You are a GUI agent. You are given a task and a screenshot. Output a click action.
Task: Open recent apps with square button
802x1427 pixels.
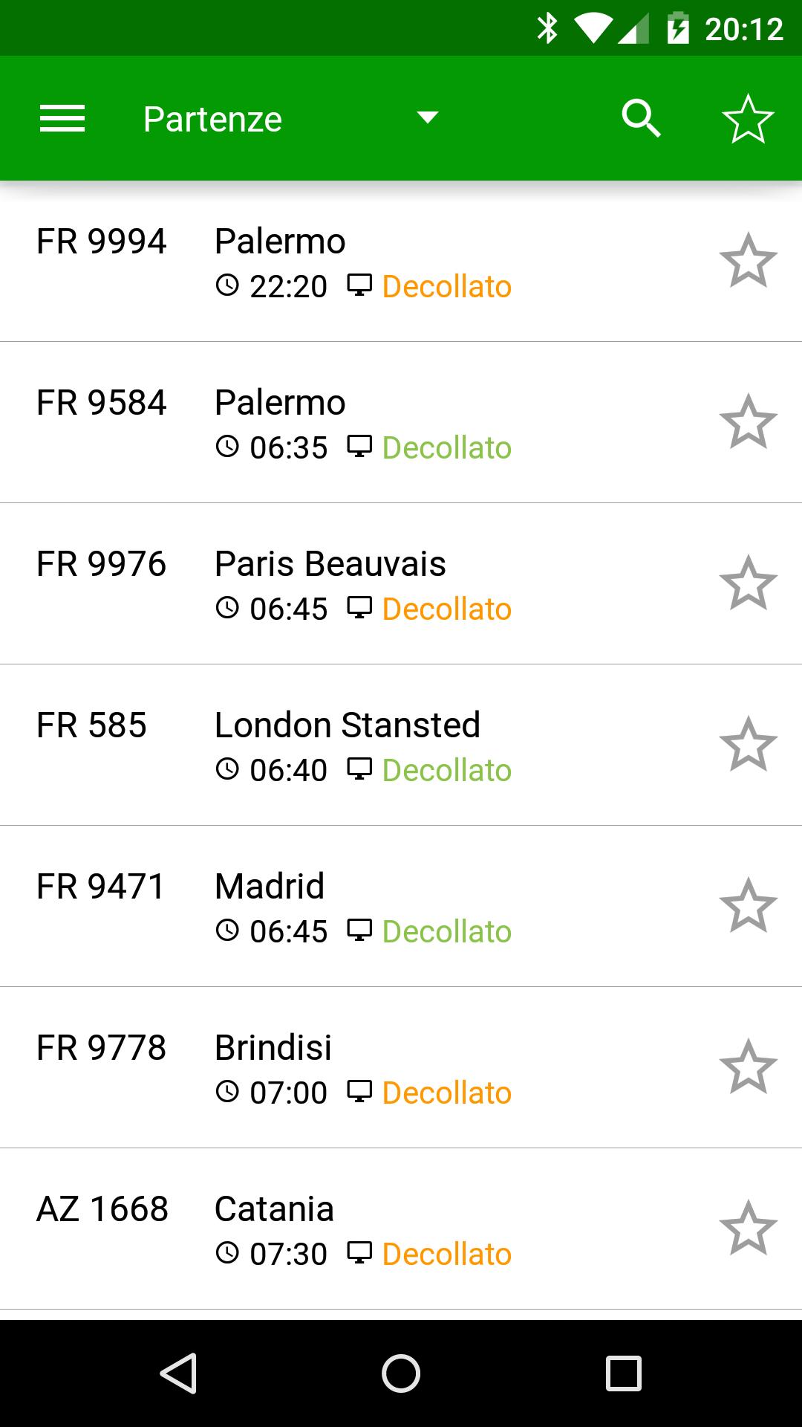coord(623,1373)
